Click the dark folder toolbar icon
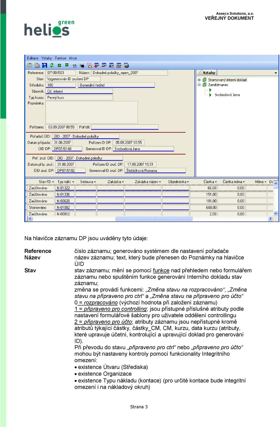This screenshot has width=280, height=427. pyautogui.click(x=82, y=66)
